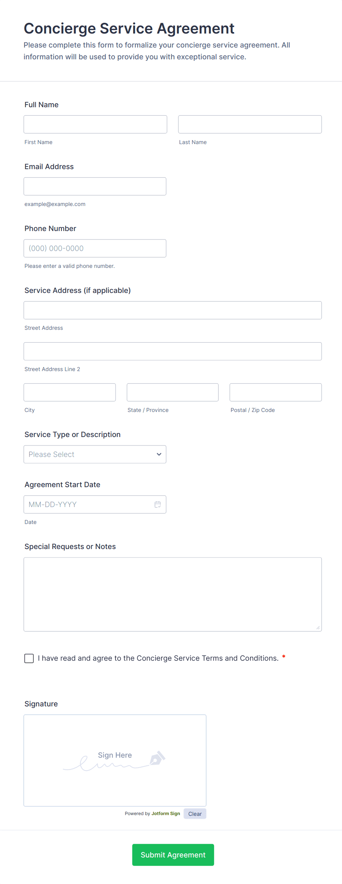Click the Phone Number input field
The height and width of the screenshot is (884, 342).
pos(95,248)
